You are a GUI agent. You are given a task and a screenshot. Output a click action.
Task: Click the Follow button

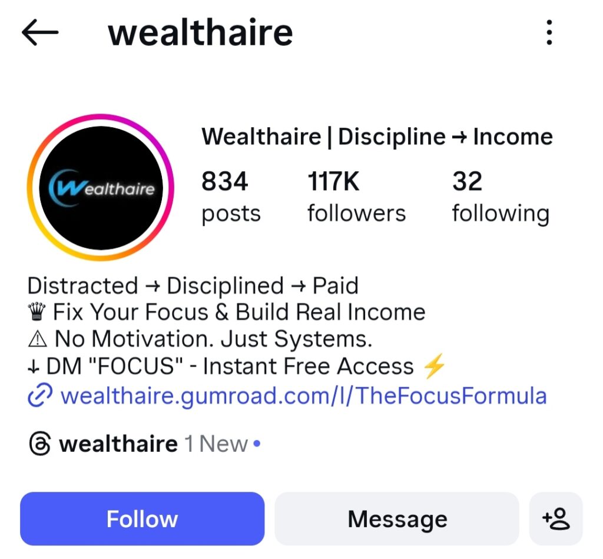(143, 518)
